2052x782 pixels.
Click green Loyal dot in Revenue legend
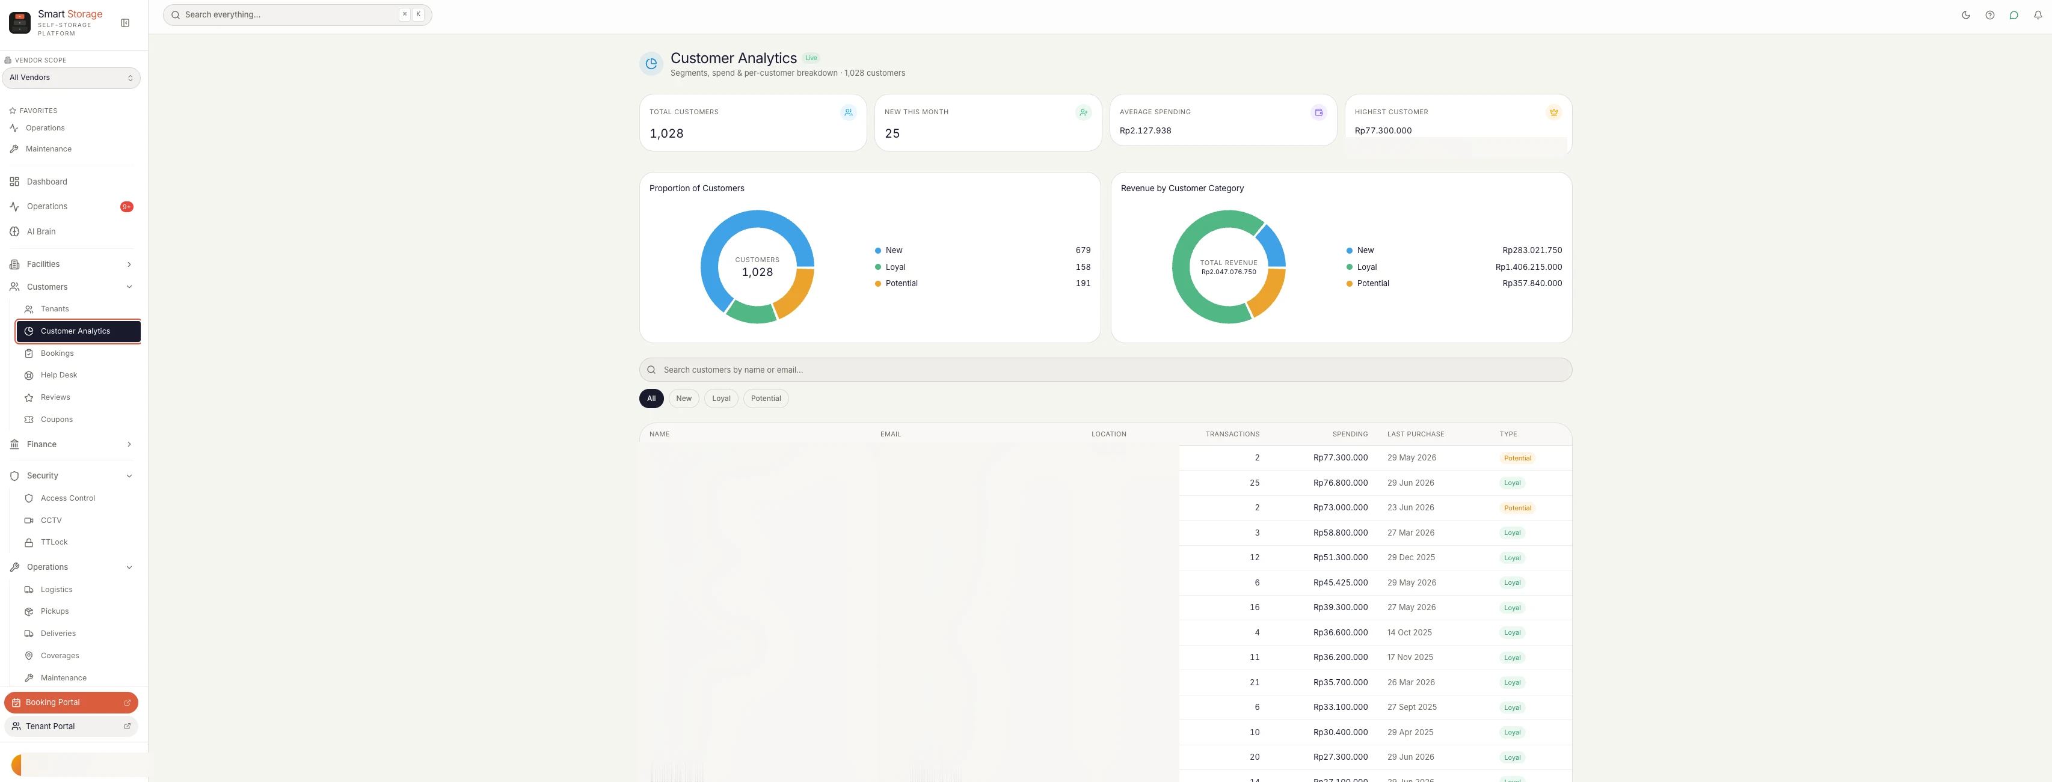tap(1350, 267)
